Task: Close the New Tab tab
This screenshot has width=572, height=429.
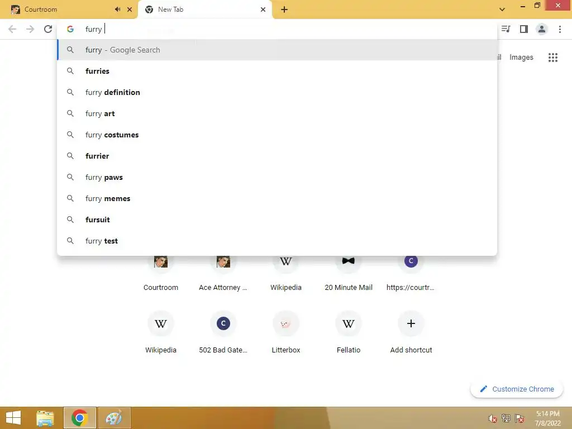Action: coord(263,9)
